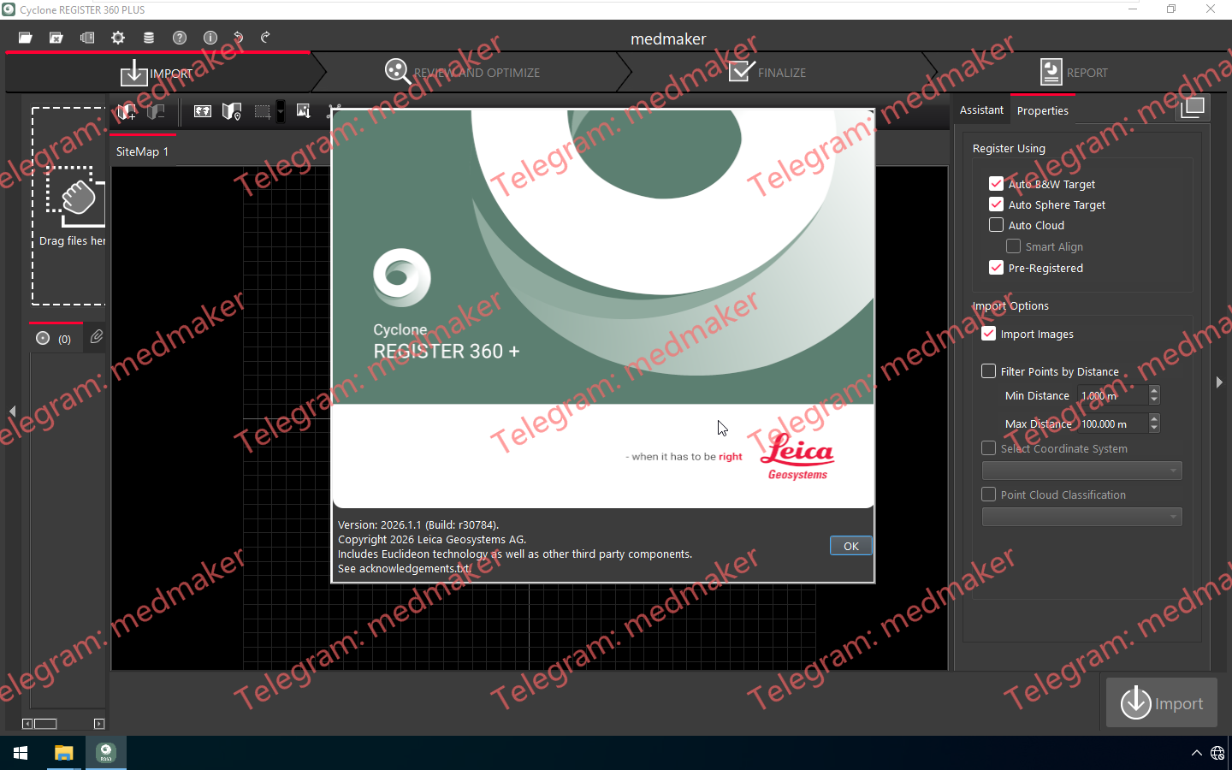Screen dimensions: 1232x770
Task: Select the rectangle selection tool icon
Action: coord(262,111)
